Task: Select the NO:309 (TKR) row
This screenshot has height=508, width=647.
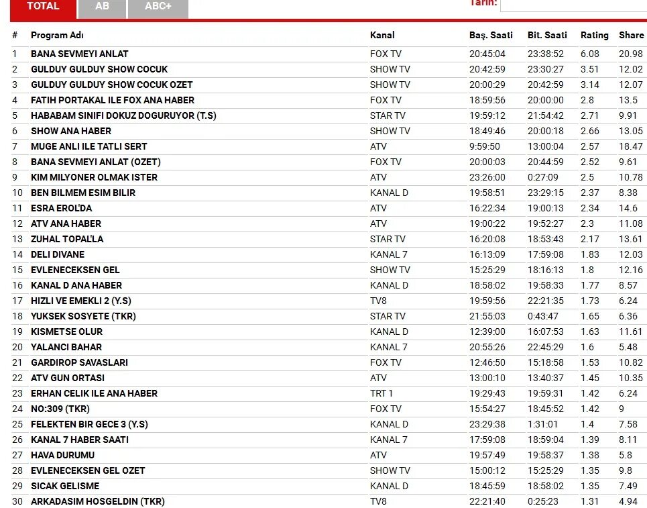Action: (x=329, y=409)
